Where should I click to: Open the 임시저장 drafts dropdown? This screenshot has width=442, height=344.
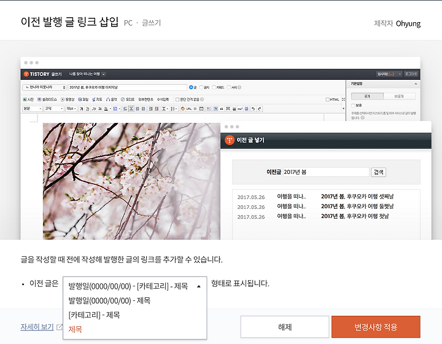pos(389,74)
